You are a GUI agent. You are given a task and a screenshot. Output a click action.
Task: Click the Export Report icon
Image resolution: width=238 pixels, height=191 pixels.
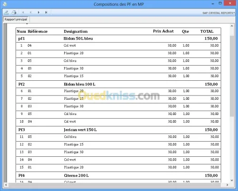point(6,12)
